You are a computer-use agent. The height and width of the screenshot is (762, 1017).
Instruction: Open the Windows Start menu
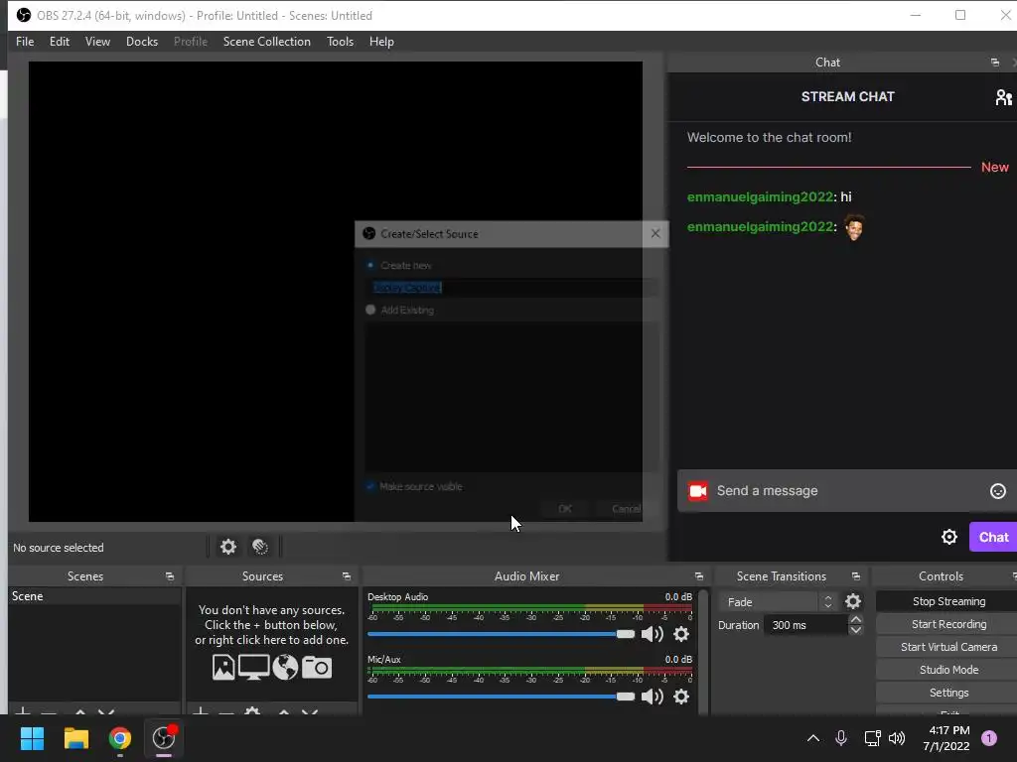click(x=33, y=738)
